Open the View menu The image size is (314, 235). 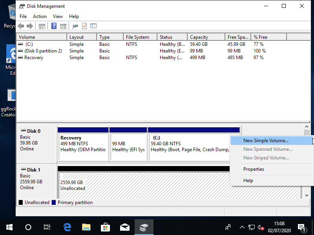coord(58,16)
